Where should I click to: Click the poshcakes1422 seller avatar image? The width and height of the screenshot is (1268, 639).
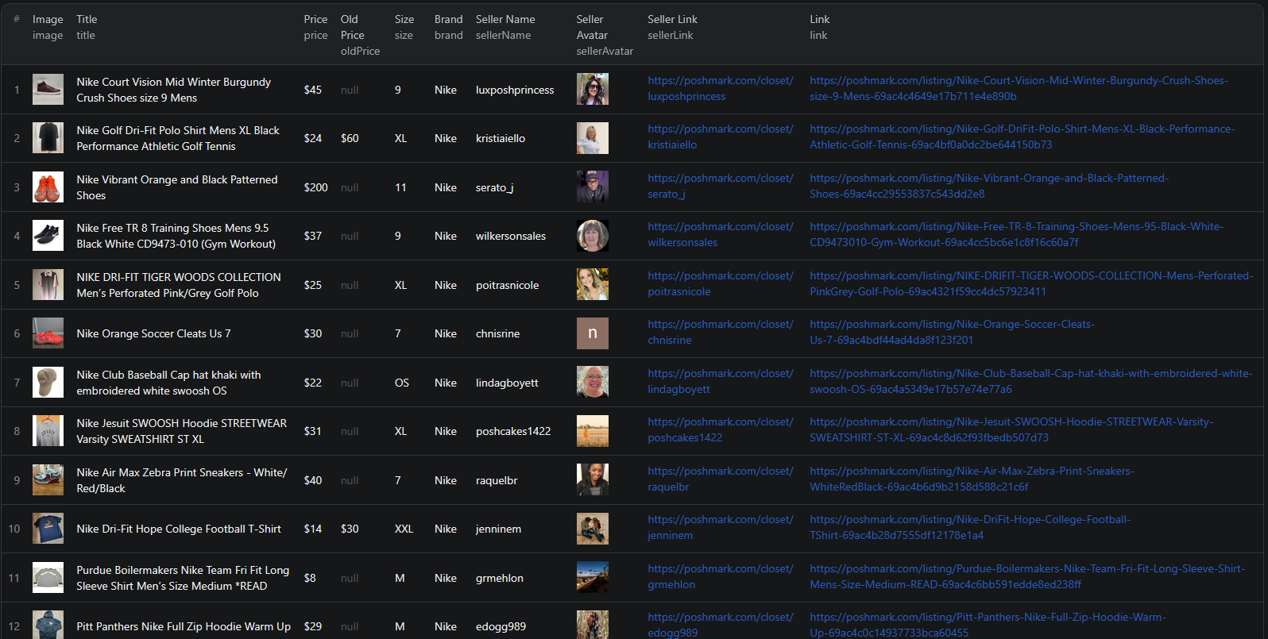(x=592, y=431)
